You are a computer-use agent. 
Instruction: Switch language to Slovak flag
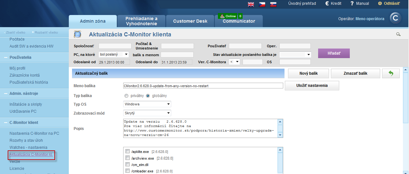273,4
